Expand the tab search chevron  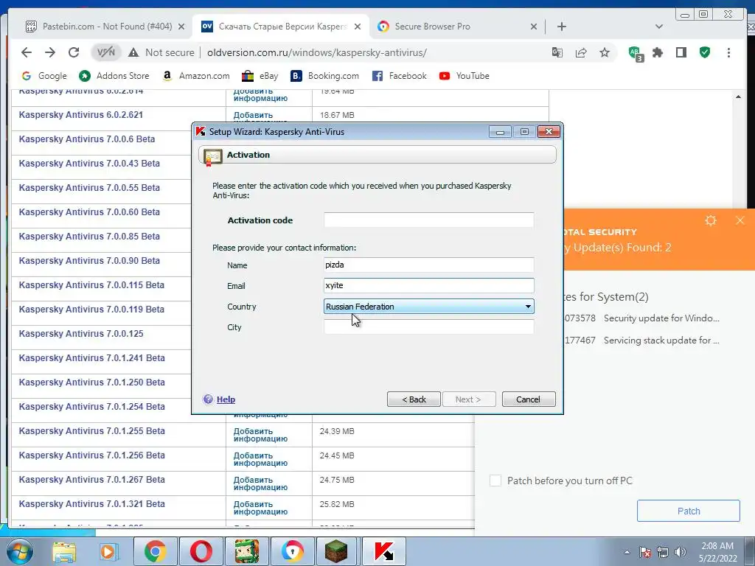pos(659,27)
